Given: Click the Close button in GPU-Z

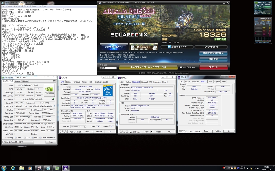Looking at the screenshot, I should coord(51,142).
